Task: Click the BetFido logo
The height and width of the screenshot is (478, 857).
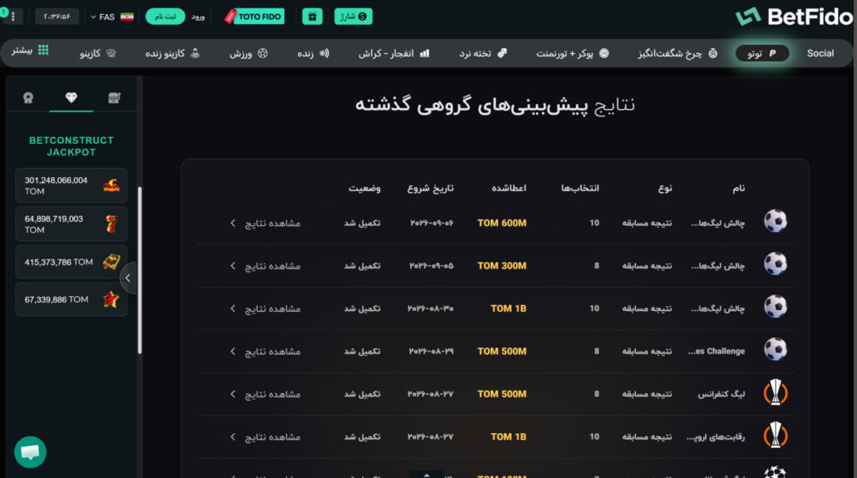Action: tap(794, 17)
